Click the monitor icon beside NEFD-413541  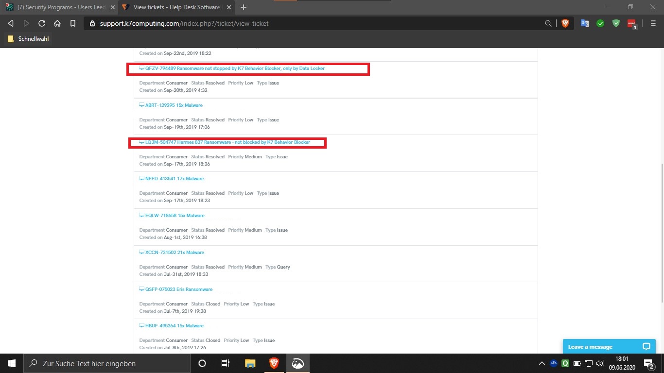[141, 179]
